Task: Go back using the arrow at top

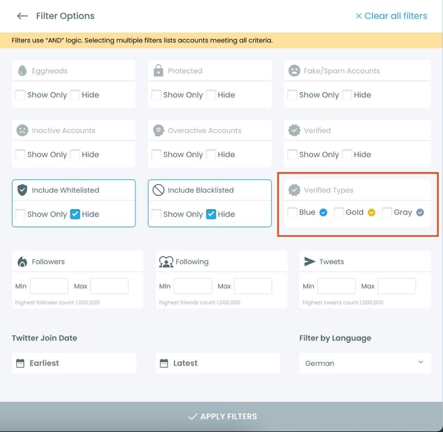Action: (x=22, y=16)
